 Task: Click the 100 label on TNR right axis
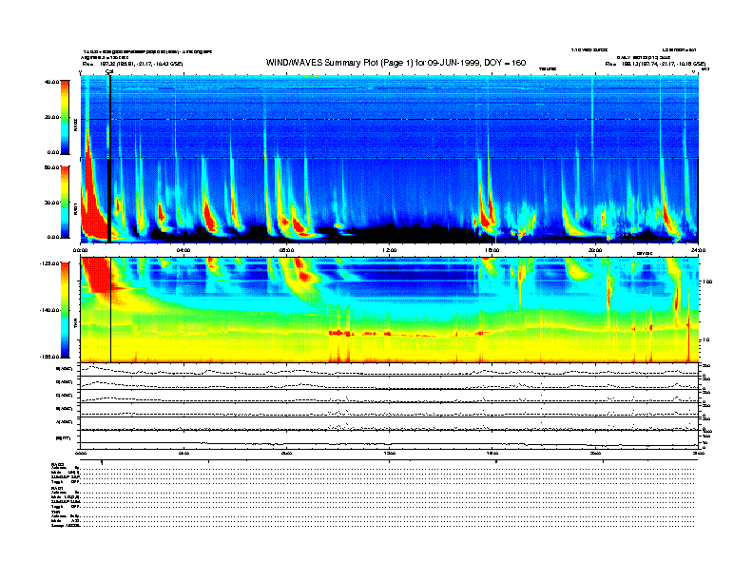click(x=707, y=281)
